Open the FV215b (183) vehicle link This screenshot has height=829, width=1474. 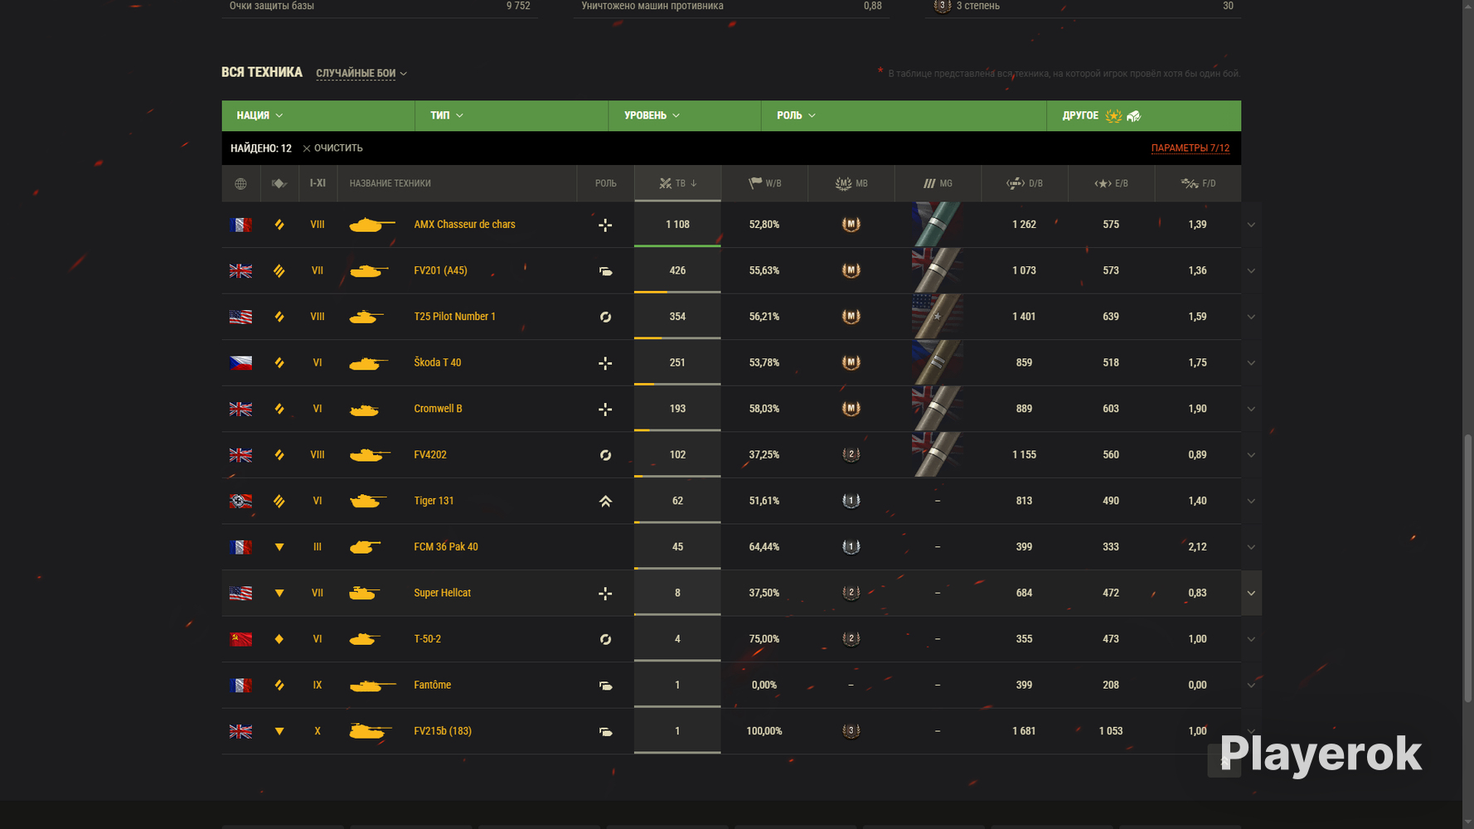click(443, 731)
